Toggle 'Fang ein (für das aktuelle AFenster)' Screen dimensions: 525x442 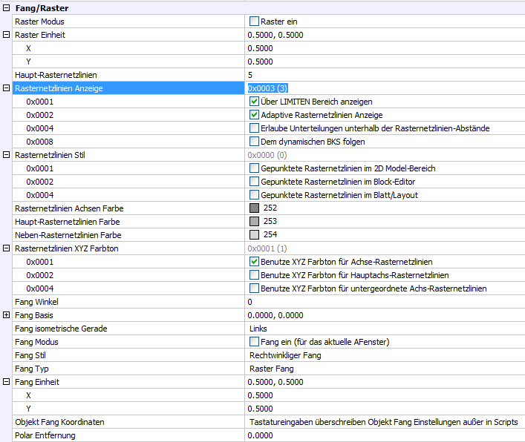pos(255,342)
